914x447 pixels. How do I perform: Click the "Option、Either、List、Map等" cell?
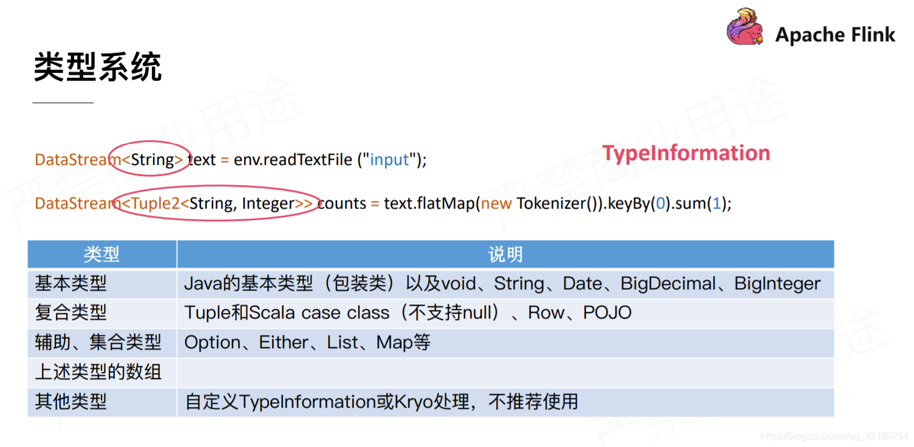tap(505, 343)
